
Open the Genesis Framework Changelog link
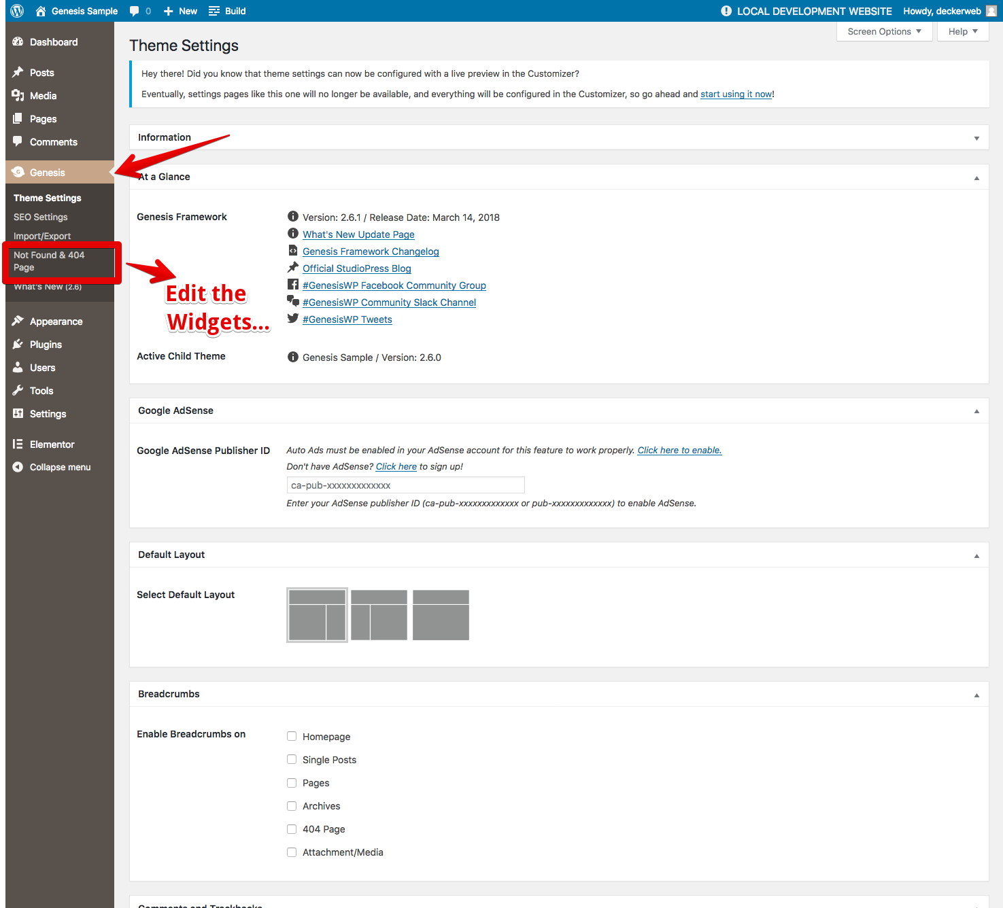(x=371, y=251)
